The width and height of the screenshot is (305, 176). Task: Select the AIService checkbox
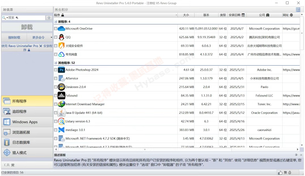point(56,78)
